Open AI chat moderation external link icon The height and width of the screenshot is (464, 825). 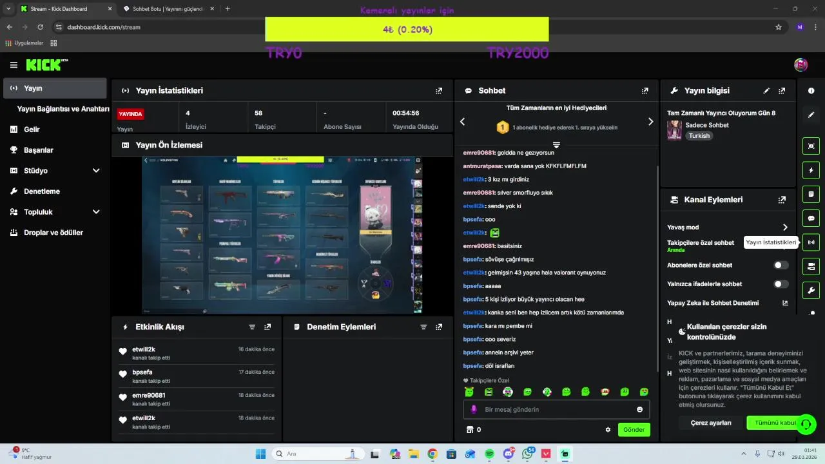click(x=785, y=303)
